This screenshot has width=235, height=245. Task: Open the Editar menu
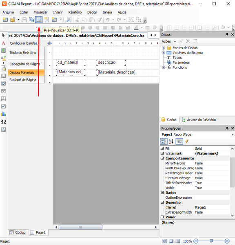tap(24, 12)
